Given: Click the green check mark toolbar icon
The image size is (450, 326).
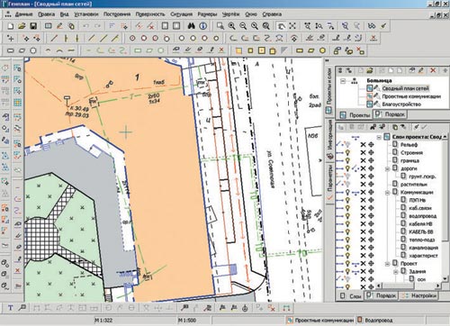Looking at the screenshot, I should tap(383, 26).
